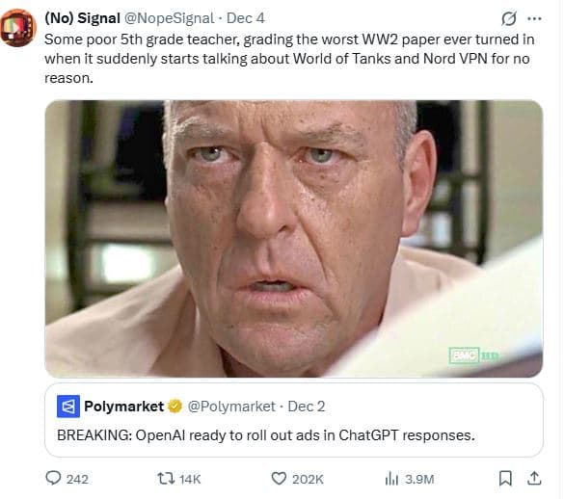The image size is (564, 499).
Task: Open the share upload icon
Action: pyautogui.click(x=534, y=478)
